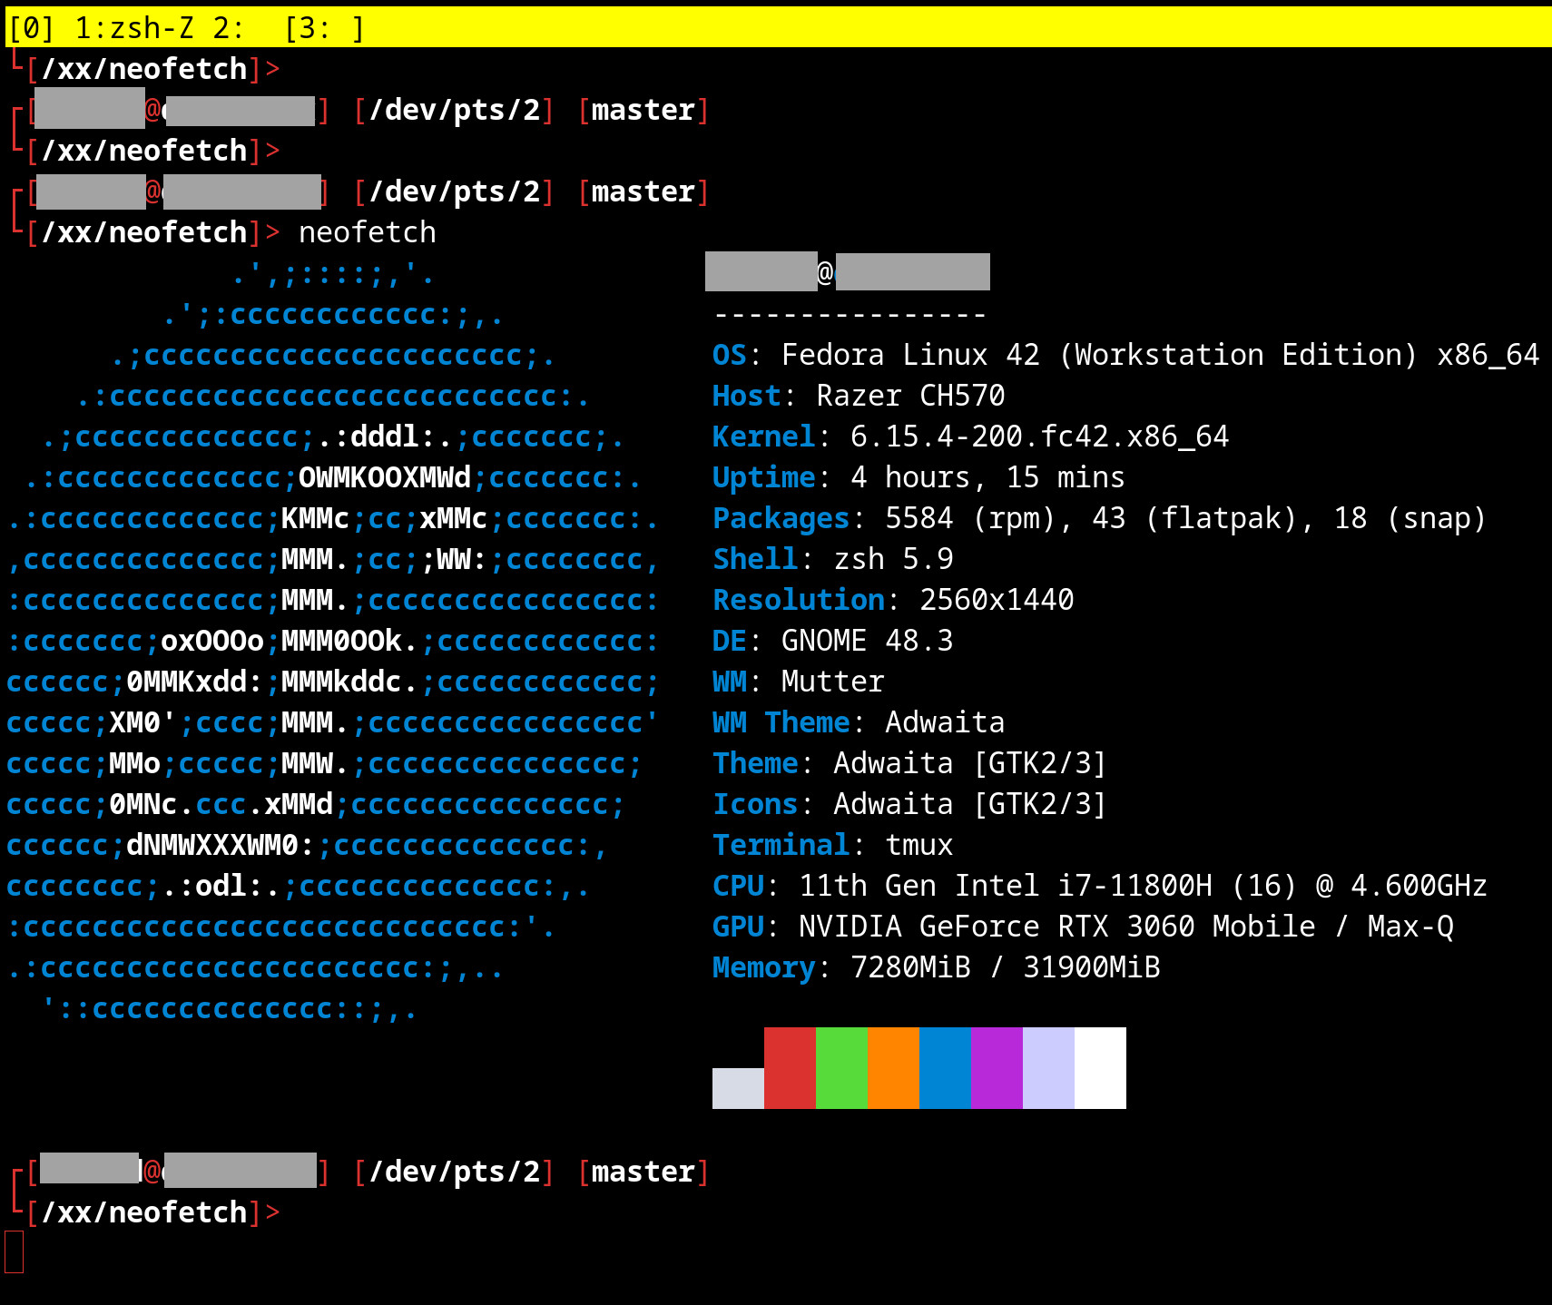Click the Theme line Adwaita [GTK2/3]
Image resolution: width=1552 pixels, height=1305 pixels.
tap(909, 763)
